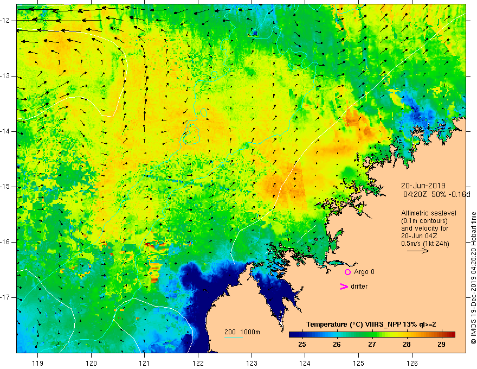Click the magenta Argo circle legend marker

point(347,272)
